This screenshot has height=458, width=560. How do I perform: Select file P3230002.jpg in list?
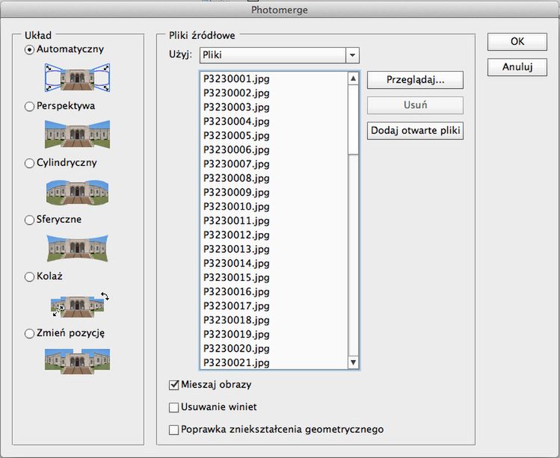coord(274,93)
